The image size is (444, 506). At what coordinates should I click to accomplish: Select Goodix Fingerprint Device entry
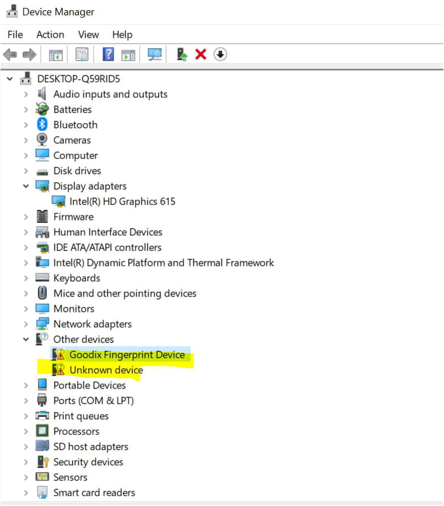[127, 355]
